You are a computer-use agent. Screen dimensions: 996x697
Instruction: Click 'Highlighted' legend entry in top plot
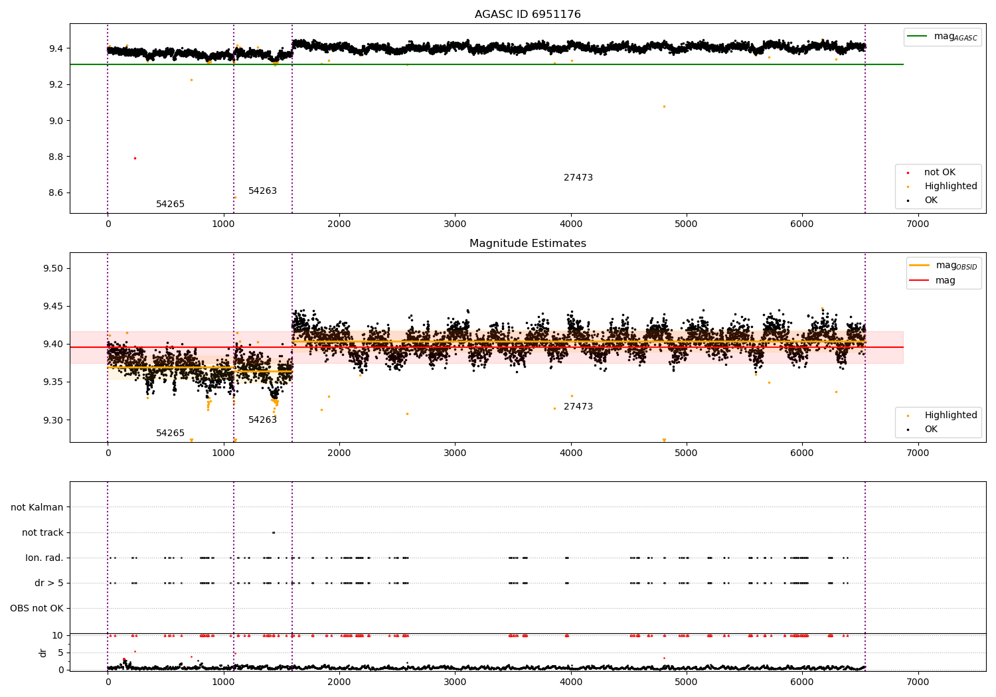[951, 187]
